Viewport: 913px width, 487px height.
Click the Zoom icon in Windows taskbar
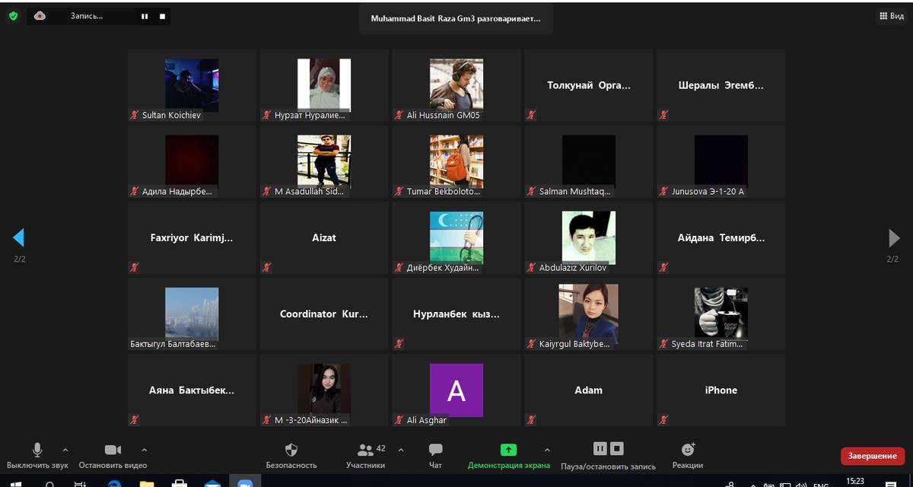click(245, 482)
